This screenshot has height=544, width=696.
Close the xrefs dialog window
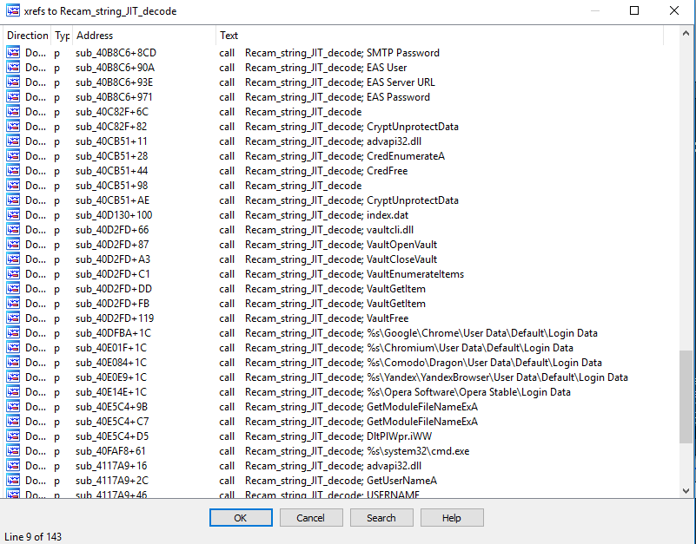pyautogui.click(x=673, y=10)
